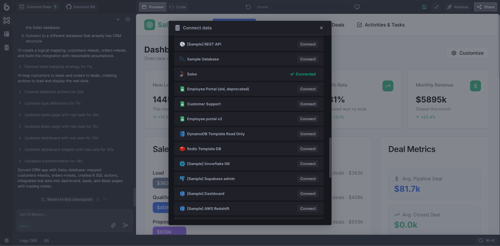Open search with the magnifier icon
This screenshot has height=246, width=500.
point(481,240)
